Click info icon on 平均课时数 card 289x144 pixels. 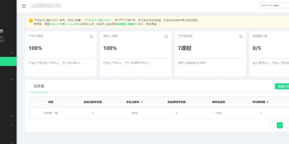(241, 37)
